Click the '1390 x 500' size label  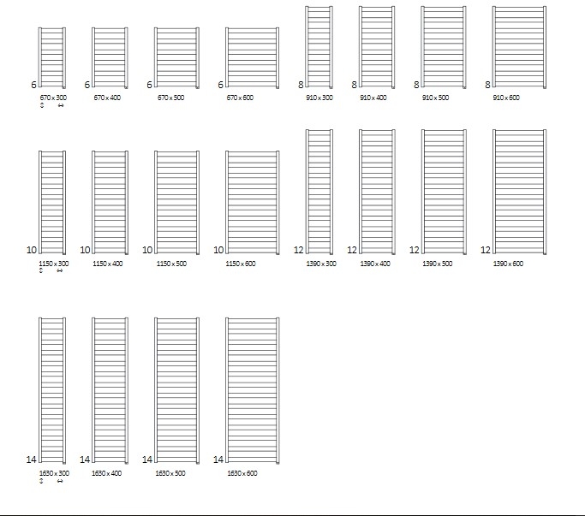pos(438,264)
